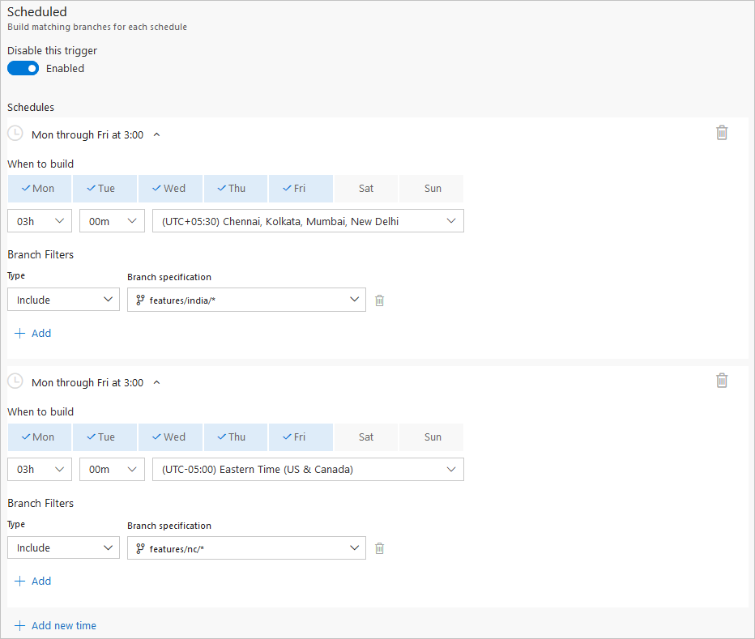The height and width of the screenshot is (639, 755).
Task: Open the Chennai, Kolkata time zone dropdown
Action: (308, 221)
